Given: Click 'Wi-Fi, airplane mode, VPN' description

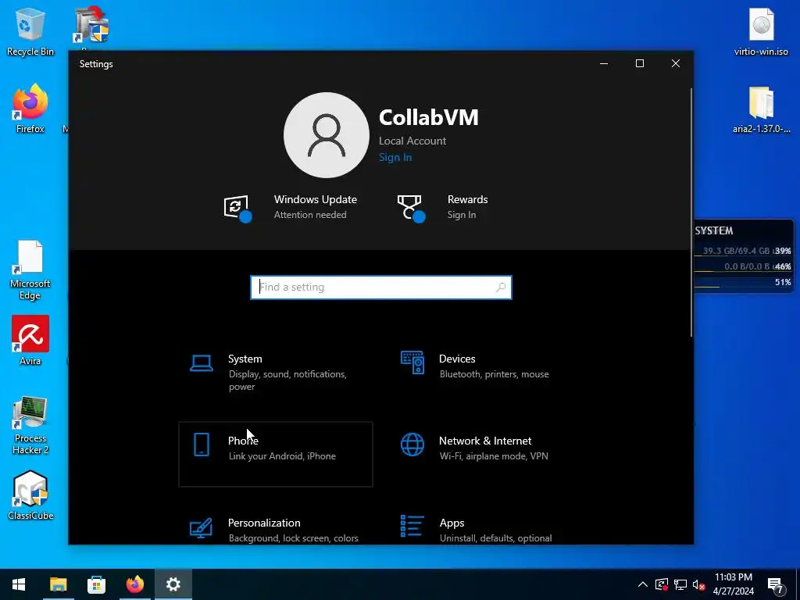Looking at the screenshot, I should point(494,456).
